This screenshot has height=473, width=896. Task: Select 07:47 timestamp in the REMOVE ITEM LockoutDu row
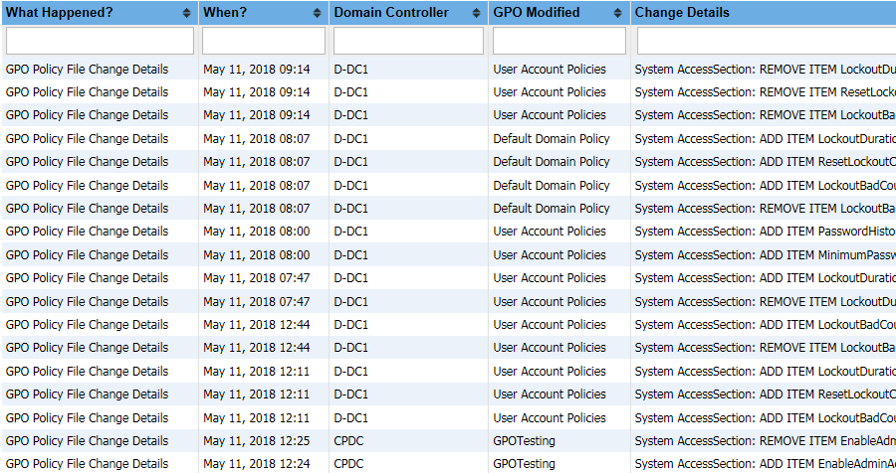(x=257, y=302)
